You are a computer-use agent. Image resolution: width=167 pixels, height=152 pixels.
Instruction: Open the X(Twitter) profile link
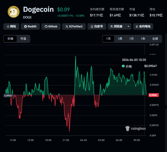tap(74, 26)
